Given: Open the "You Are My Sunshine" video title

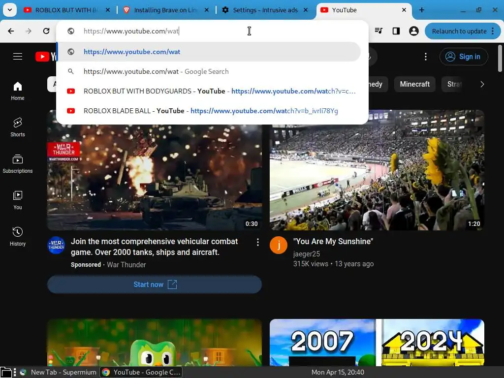Looking at the screenshot, I should pos(333,241).
